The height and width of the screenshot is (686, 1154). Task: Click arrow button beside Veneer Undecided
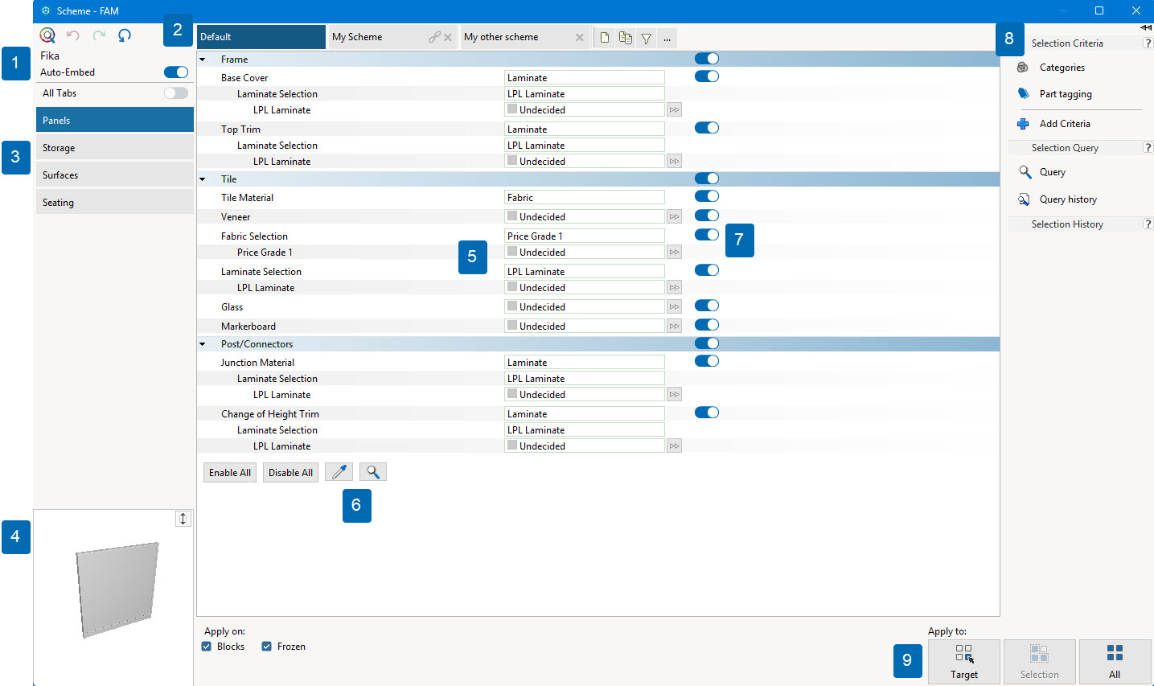tap(675, 216)
